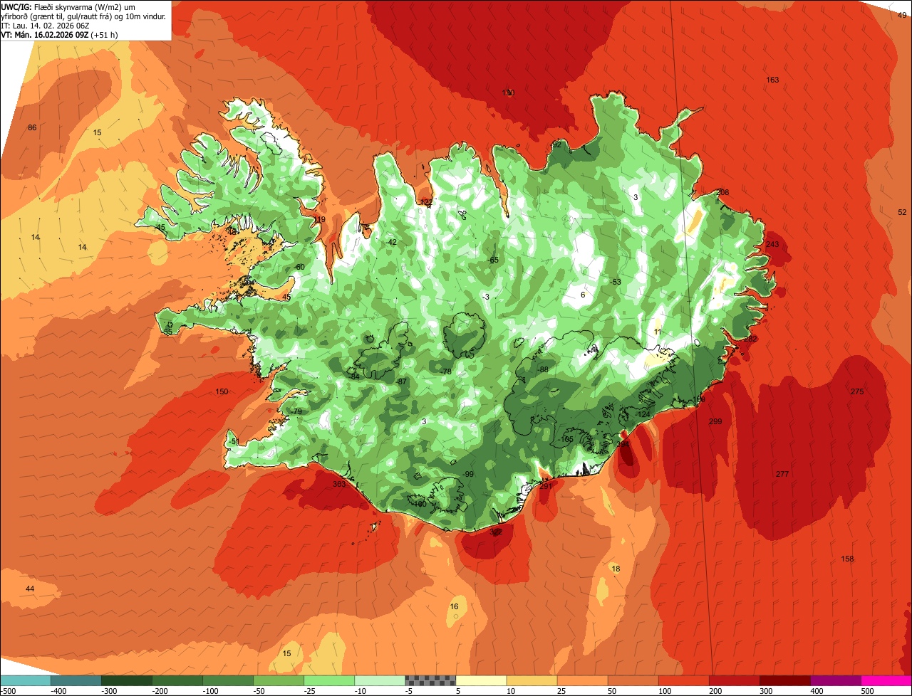Choose the legend swatch between 50 and 100
Screen dimensions: 912x696
point(633,680)
